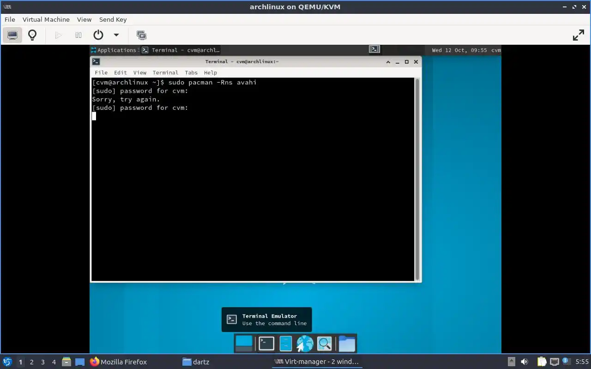
Task: Open the manage VM snapshots view
Action: pyautogui.click(x=141, y=35)
